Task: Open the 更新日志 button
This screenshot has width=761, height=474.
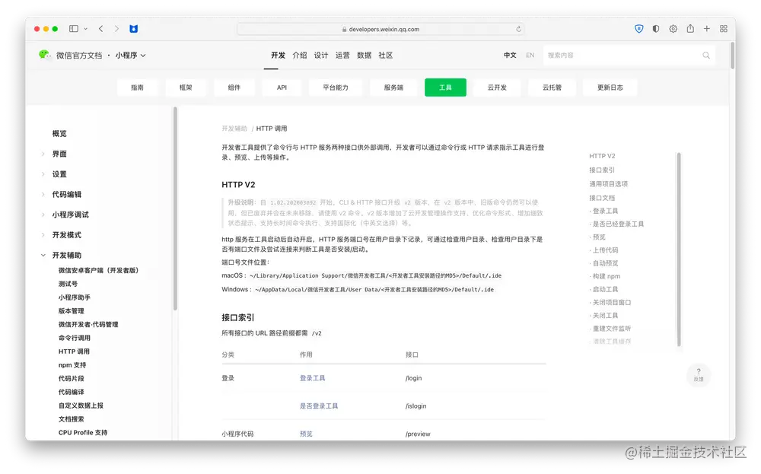Action: point(610,87)
